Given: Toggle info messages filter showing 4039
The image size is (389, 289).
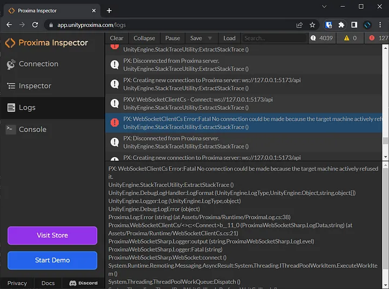Looking at the screenshot, I should 321,38.
